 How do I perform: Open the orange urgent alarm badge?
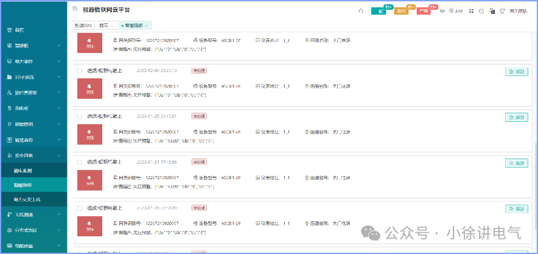tap(401, 11)
